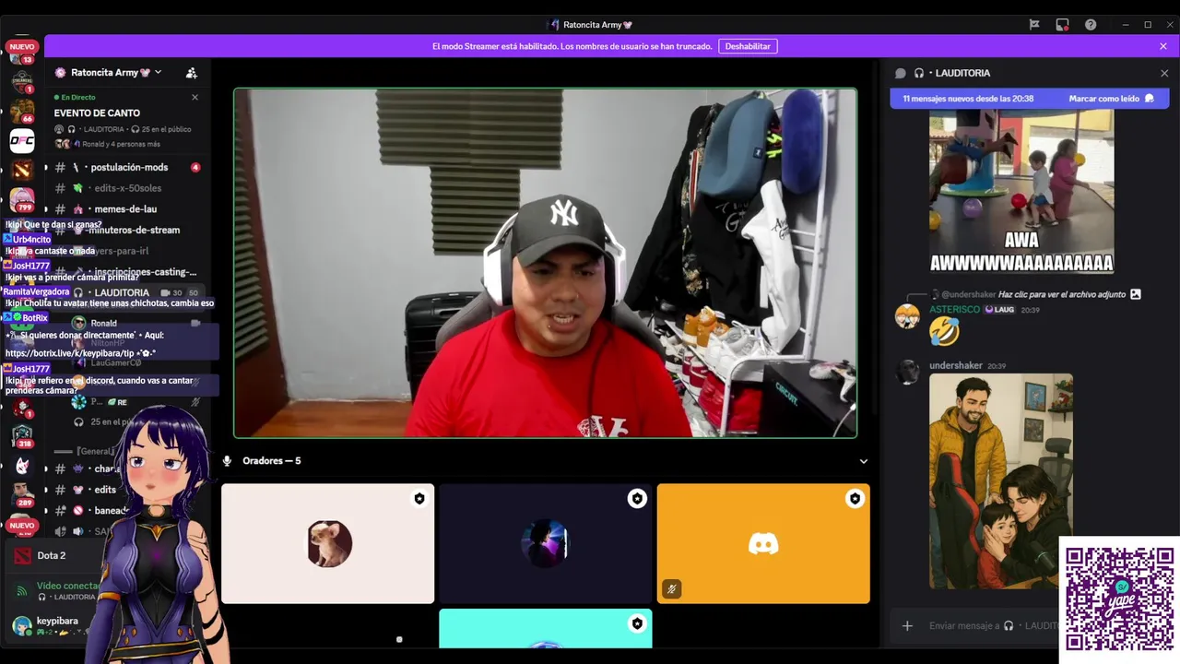Click keypibara user avatar at bottom left

click(x=21, y=626)
